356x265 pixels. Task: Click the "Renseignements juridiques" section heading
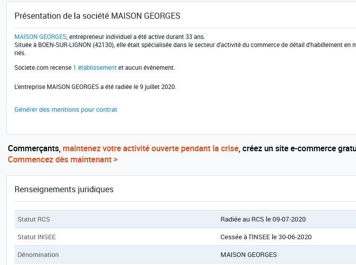[64, 190]
